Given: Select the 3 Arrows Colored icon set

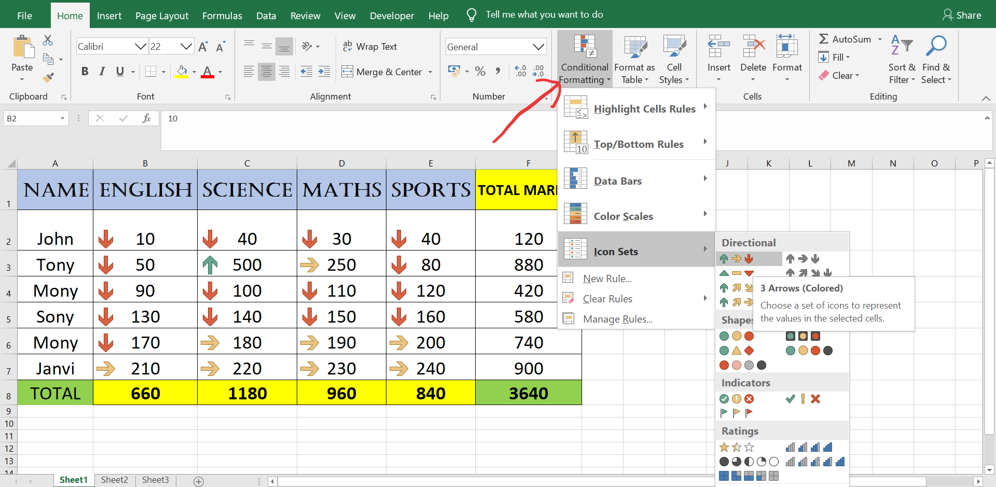Looking at the screenshot, I should point(737,259).
